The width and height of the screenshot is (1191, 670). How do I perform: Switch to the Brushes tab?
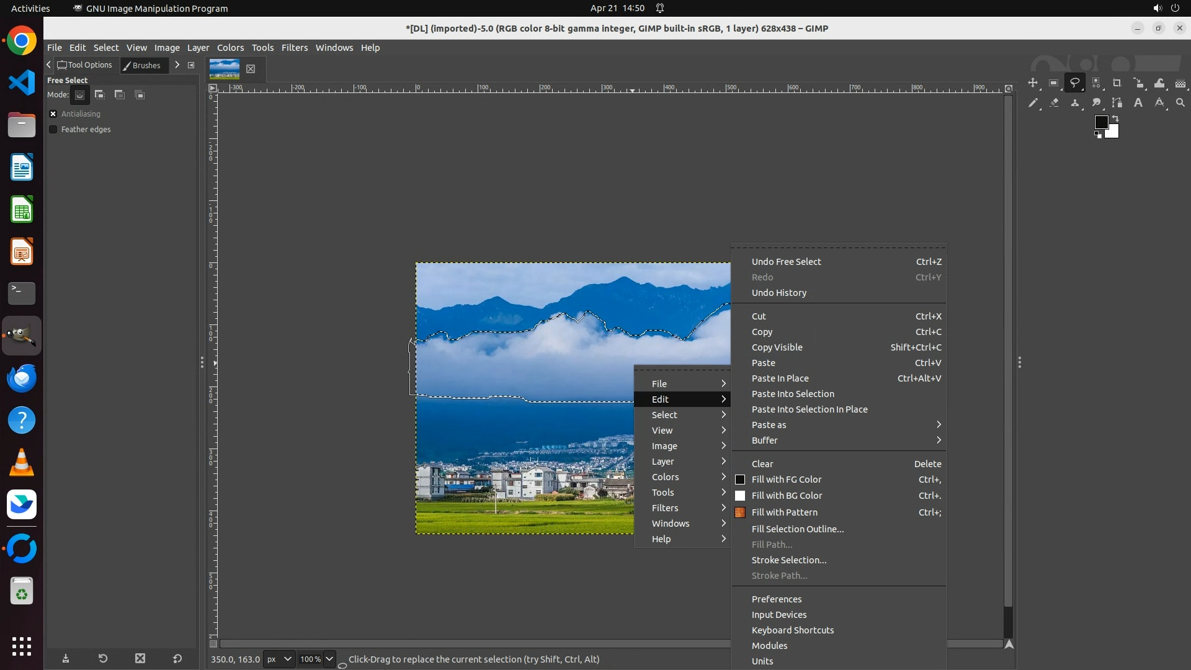pos(141,65)
